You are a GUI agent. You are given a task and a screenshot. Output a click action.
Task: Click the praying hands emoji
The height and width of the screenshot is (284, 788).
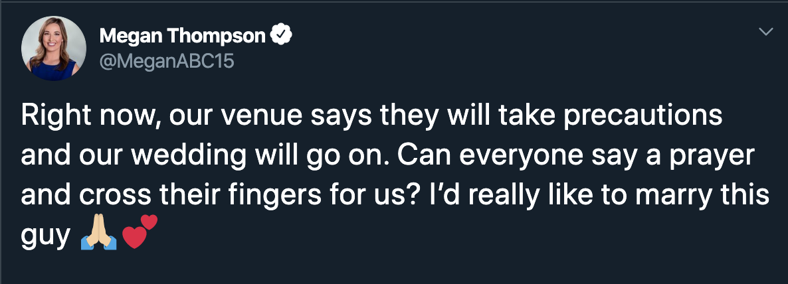[98, 238]
